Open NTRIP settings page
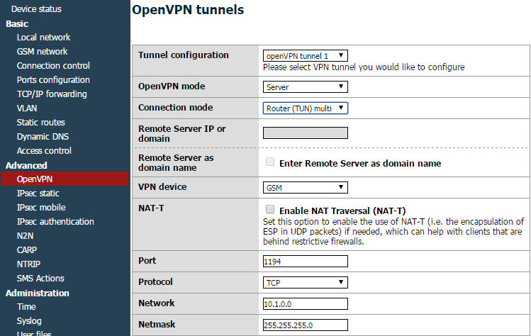Screen dimensions: 531x336 point(29,264)
